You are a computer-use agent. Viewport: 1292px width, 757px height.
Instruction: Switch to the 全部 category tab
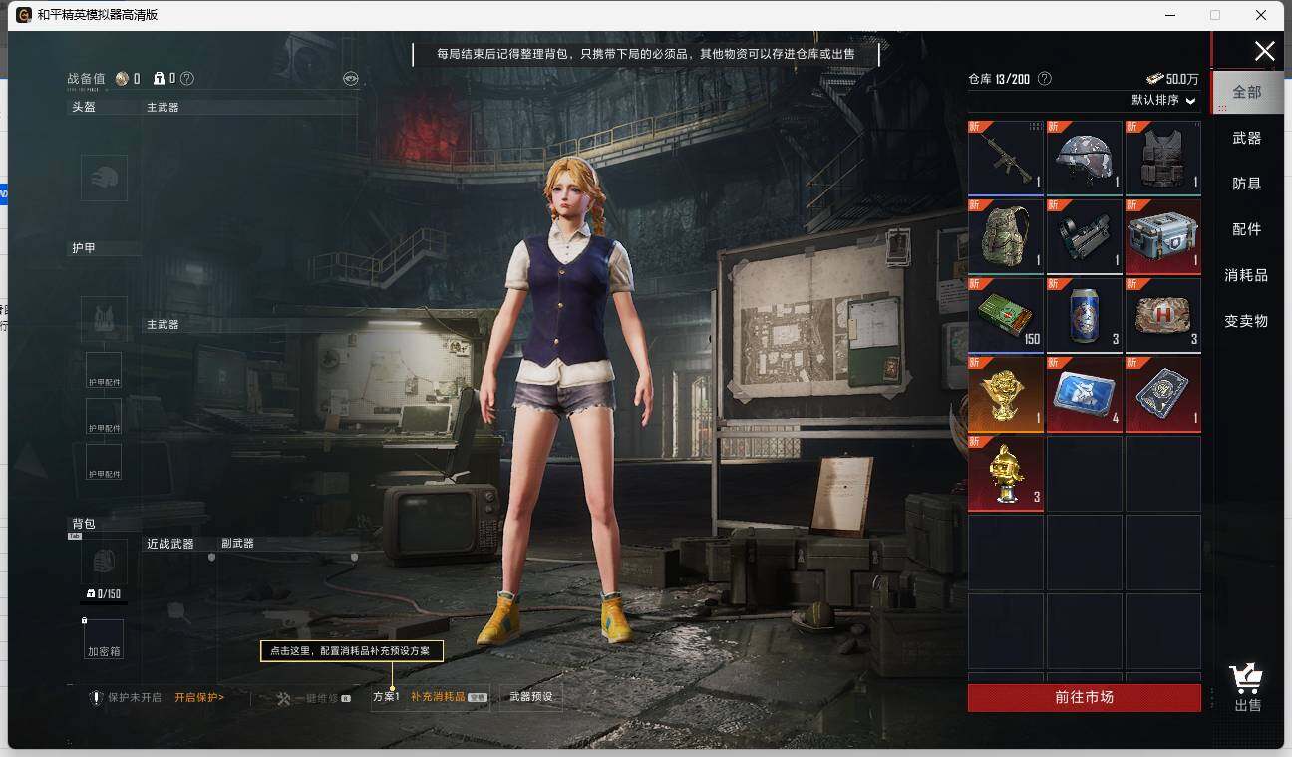coord(1246,92)
